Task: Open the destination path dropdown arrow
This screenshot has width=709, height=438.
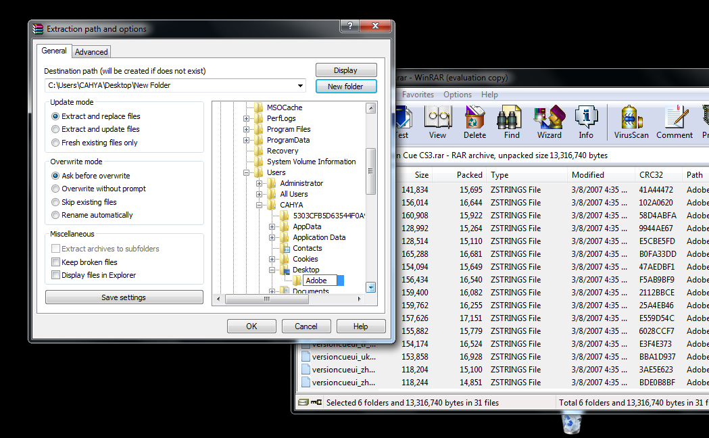Action: 300,85
